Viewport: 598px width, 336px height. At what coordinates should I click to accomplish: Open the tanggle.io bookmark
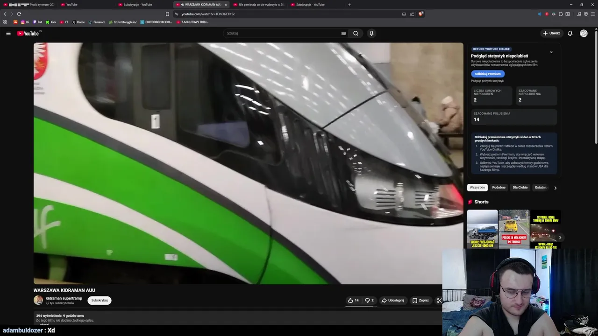pos(122,22)
